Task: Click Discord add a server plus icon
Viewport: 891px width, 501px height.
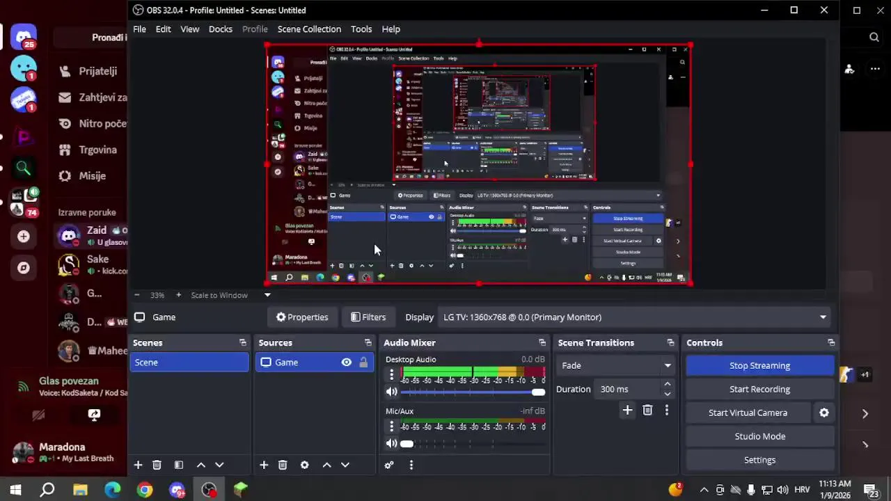Action: tap(24, 237)
